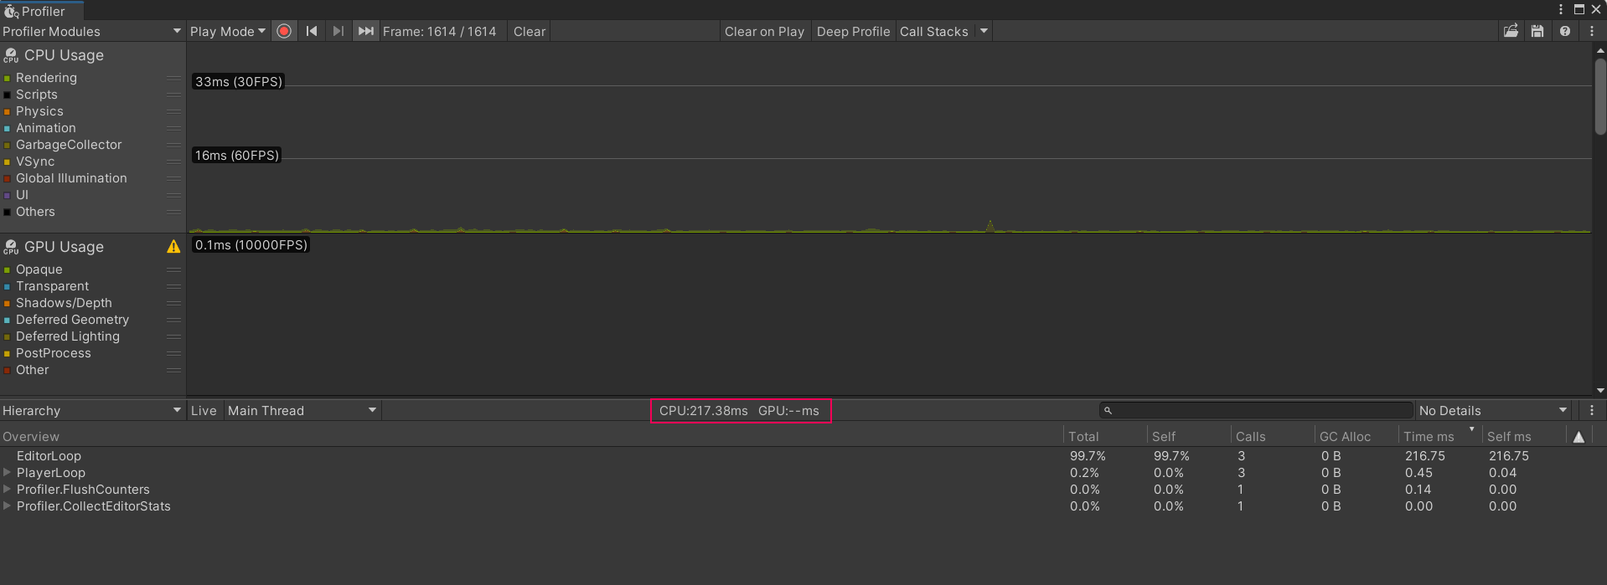Toggle the Rendering color swatch
This screenshot has height=585, width=1607.
7,78
